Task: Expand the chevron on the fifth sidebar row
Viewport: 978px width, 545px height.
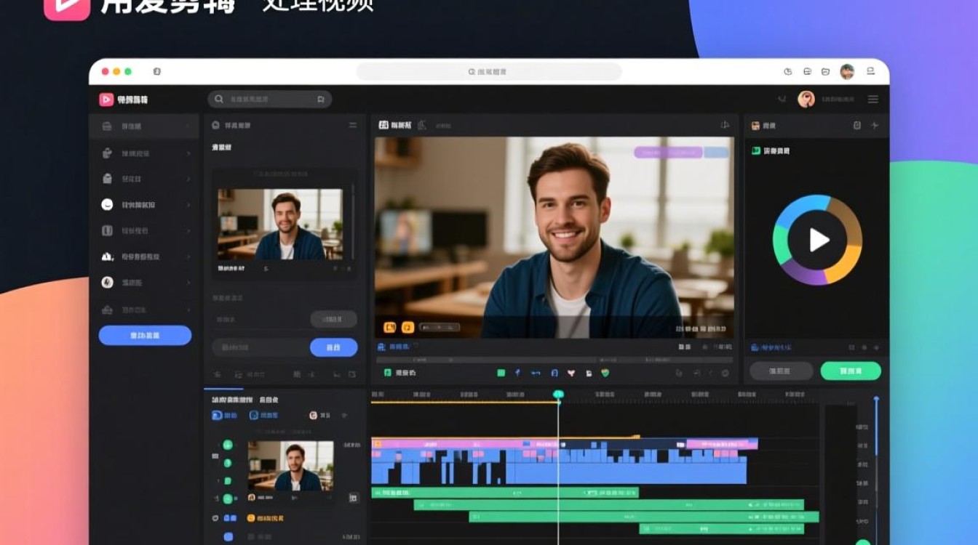Action: coord(188,231)
